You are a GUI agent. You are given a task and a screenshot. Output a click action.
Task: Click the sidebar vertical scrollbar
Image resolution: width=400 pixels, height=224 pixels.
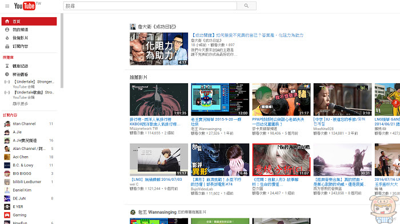point(62,51)
